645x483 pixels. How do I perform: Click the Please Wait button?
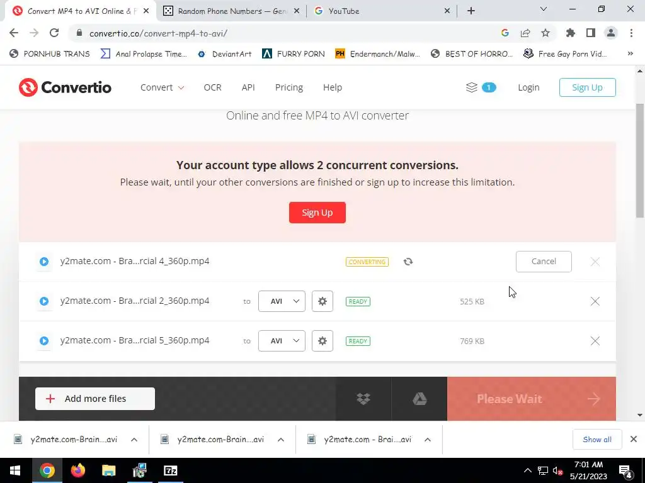tap(532, 399)
